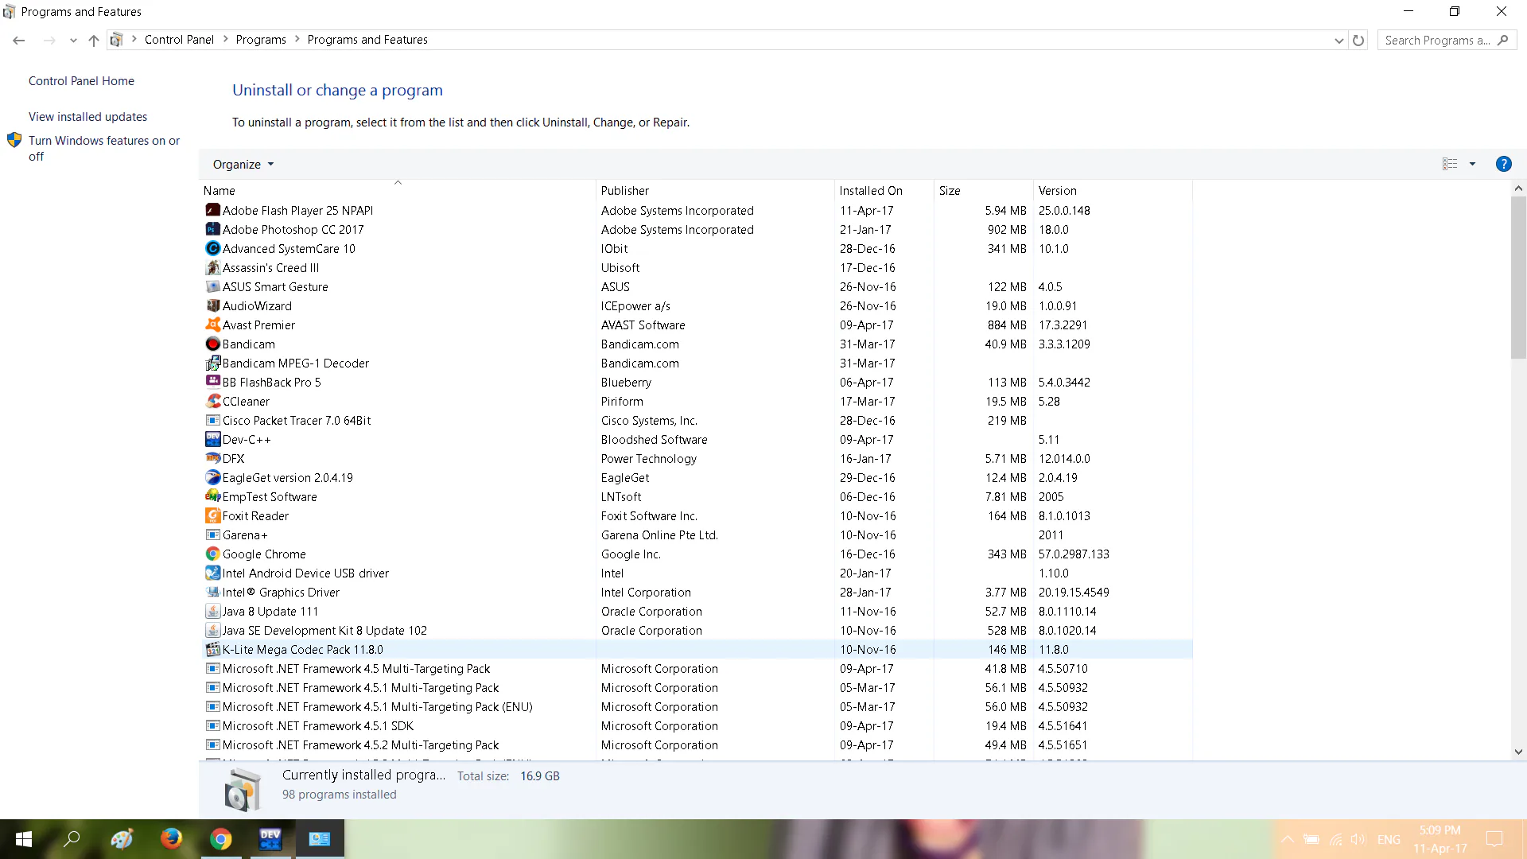Go back using the back arrow

[x=19, y=40]
